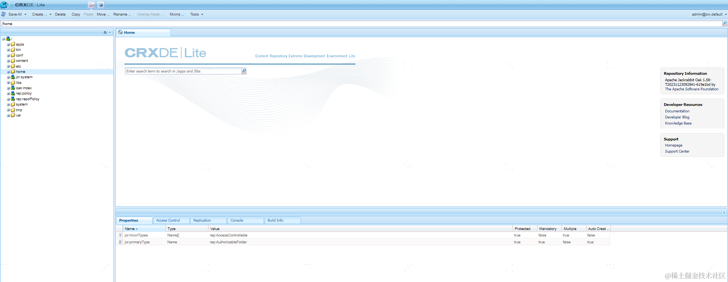Click the conf folder icon
728x282 pixels.
point(13,55)
